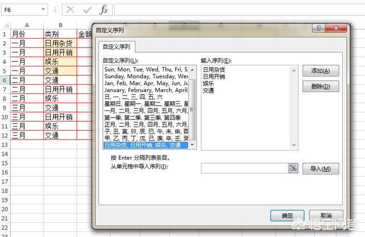Click the 导入(M) button
This screenshot has width=365, height=237.
321,169
